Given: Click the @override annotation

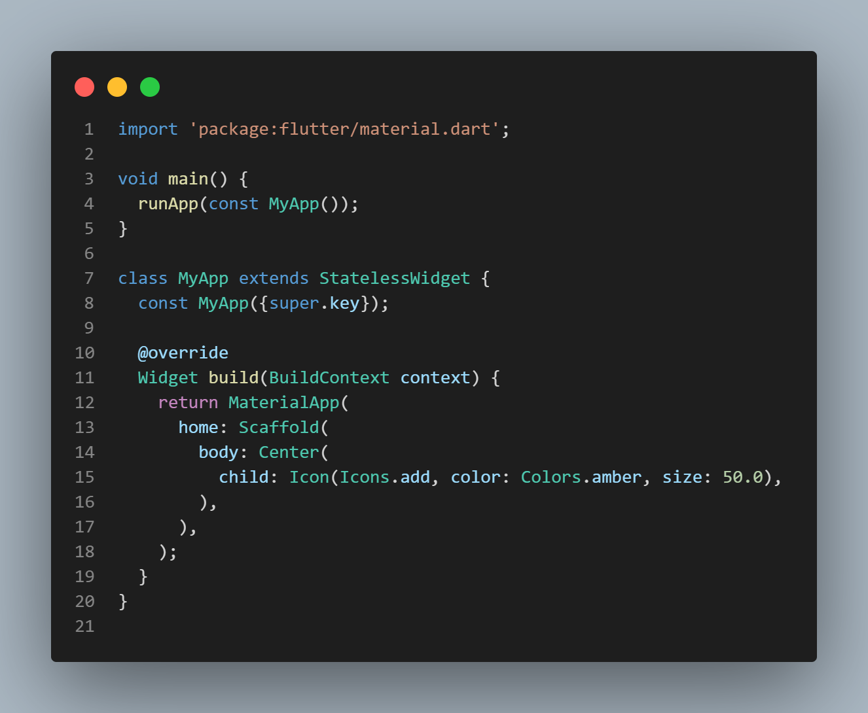Looking at the screenshot, I should coord(183,353).
